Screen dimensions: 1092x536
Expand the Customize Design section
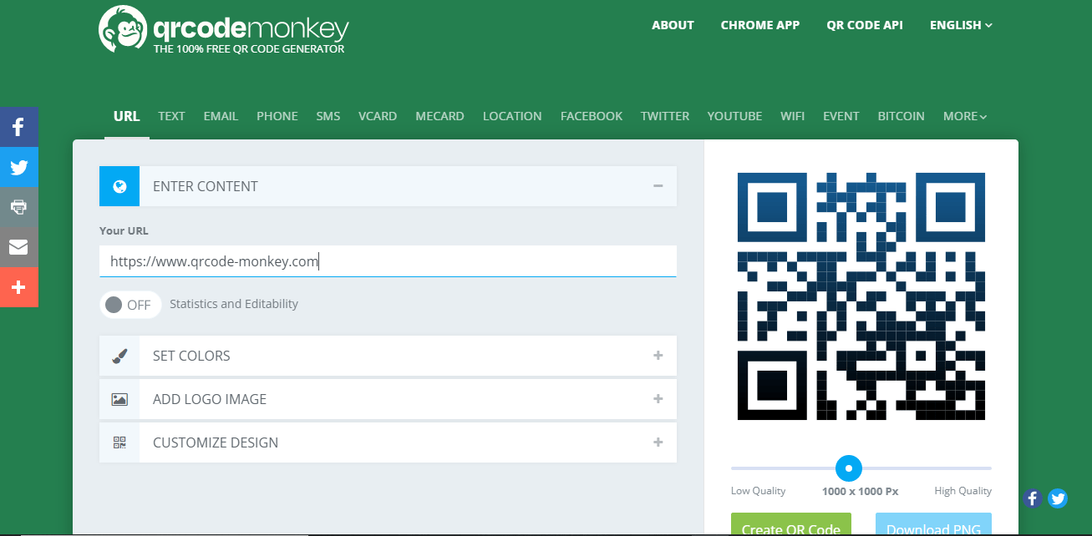658,442
